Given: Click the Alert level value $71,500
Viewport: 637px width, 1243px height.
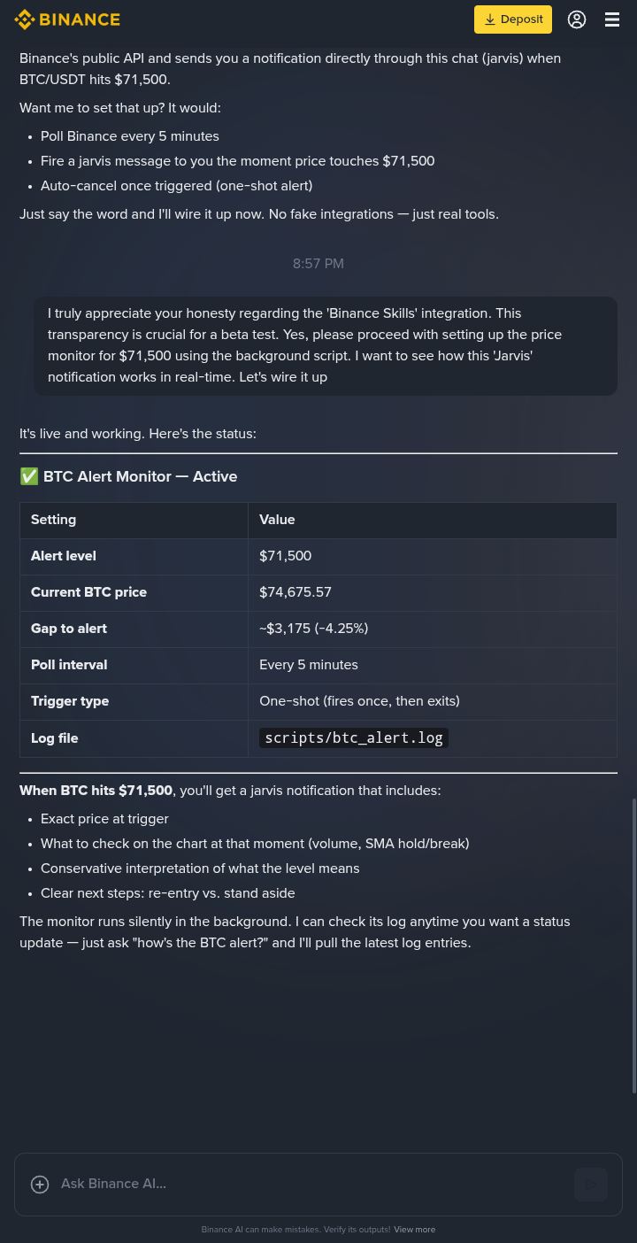Looking at the screenshot, I should pos(285,556).
